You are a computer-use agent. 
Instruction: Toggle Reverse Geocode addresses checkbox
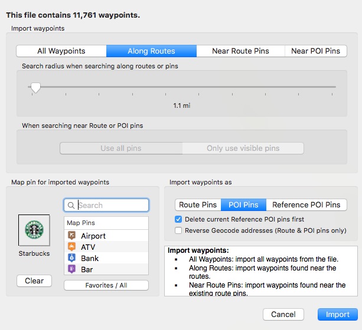tap(179, 230)
